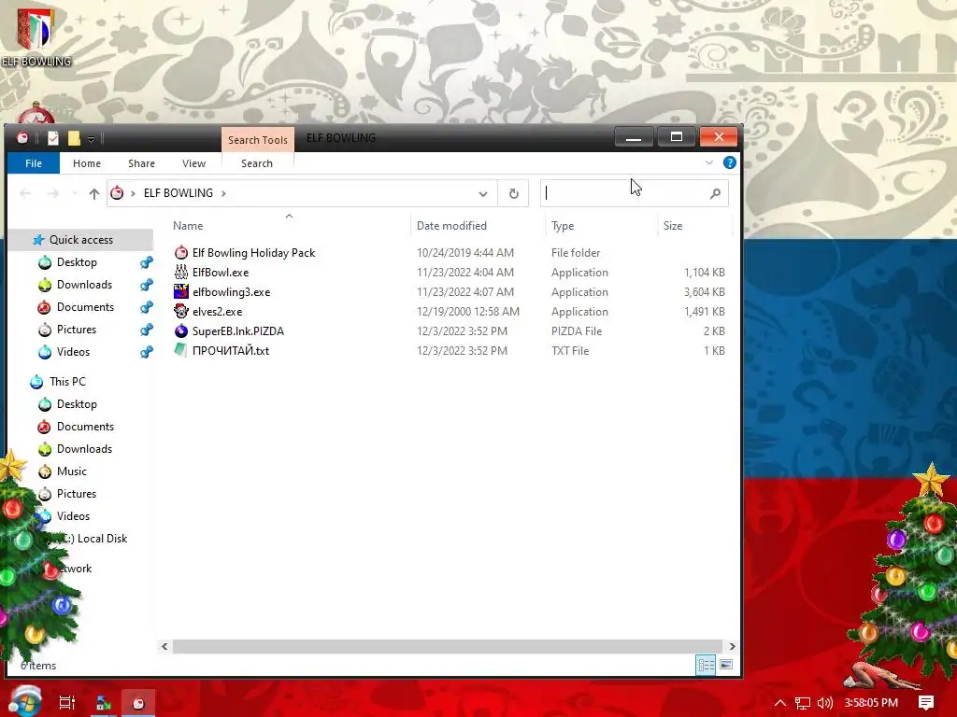Open Downloads under Quick access
The width and height of the screenshot is (957, 717).
(84, 285)
